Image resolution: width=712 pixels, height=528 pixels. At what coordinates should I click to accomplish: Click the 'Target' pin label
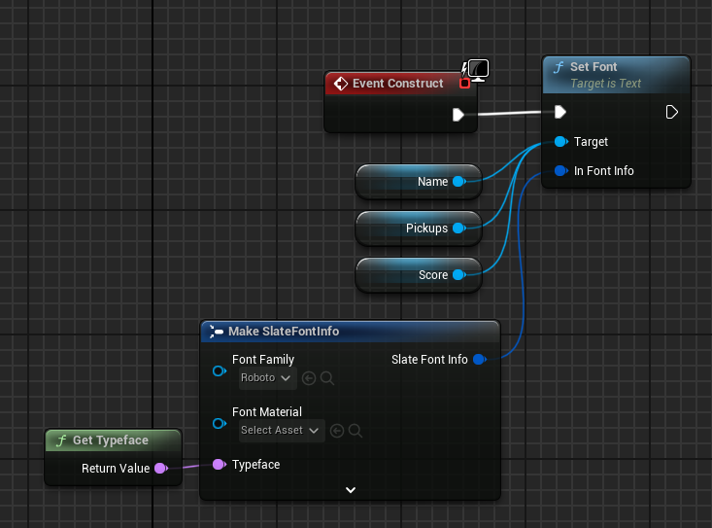[591, 142]
